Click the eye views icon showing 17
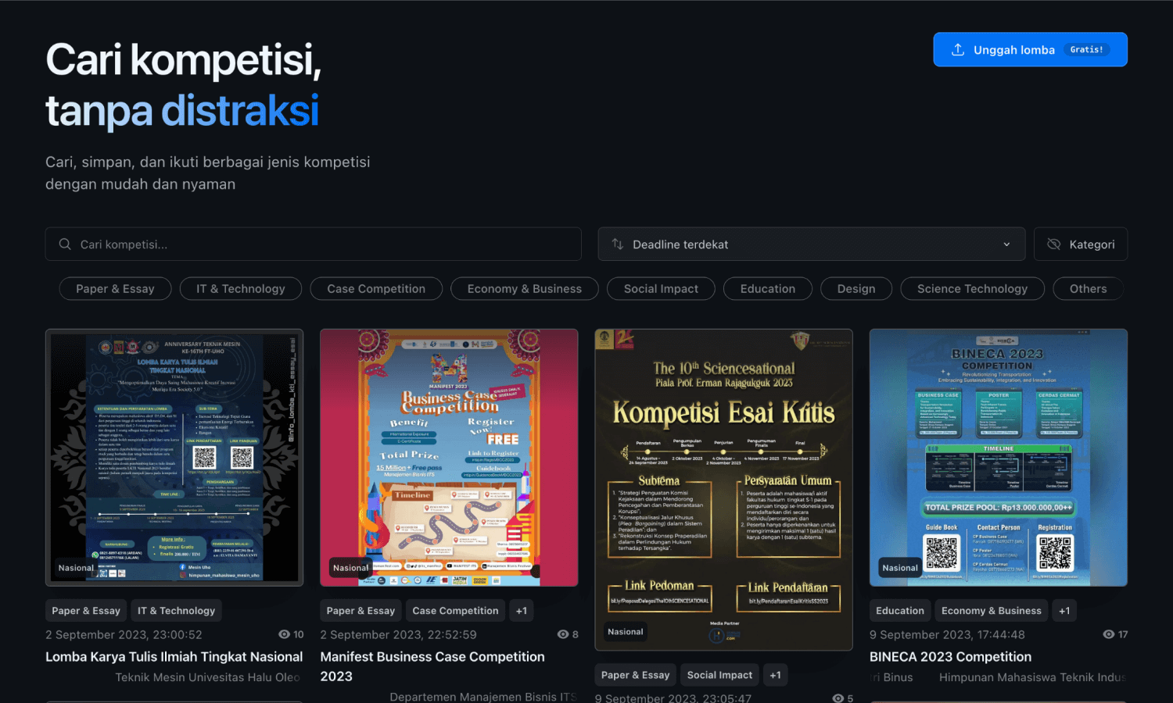 click(1108, 634)
